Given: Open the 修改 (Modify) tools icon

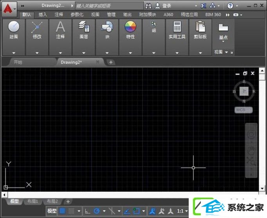Looking at the screenshot, I should [x=37, y=27].
